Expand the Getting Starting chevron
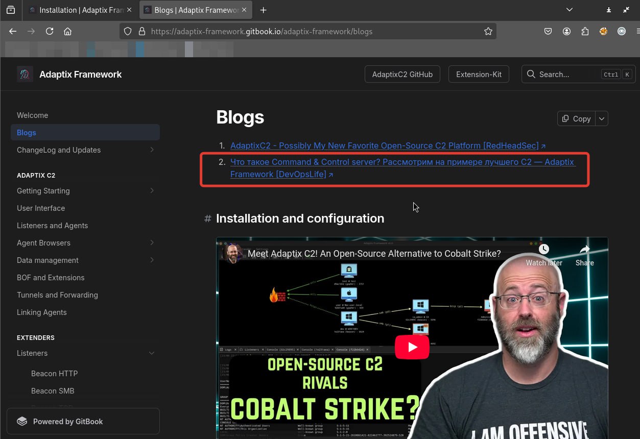 pyautogui.click(x=152, y=191)
